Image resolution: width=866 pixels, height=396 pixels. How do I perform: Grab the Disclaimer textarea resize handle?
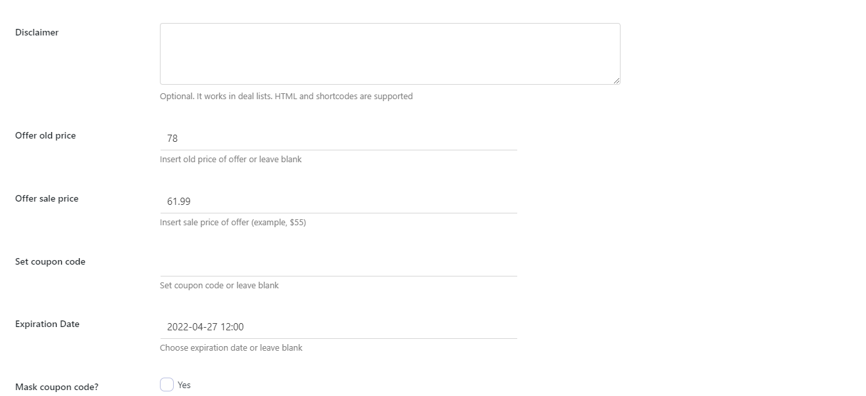click(616, 80)
